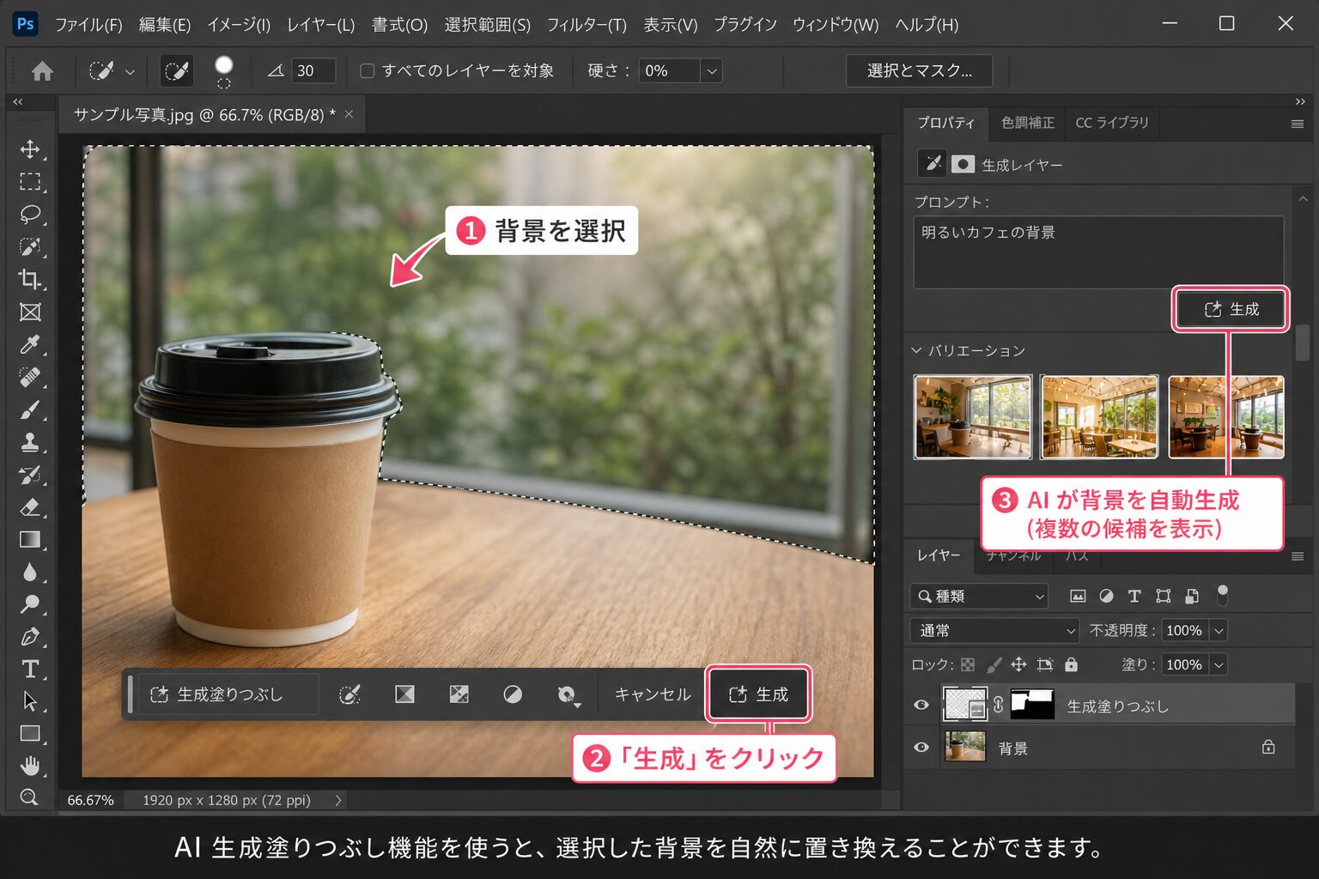
Task: Enable すべてのレイヤーを対象 checkbox
Action: click(368, 71)
